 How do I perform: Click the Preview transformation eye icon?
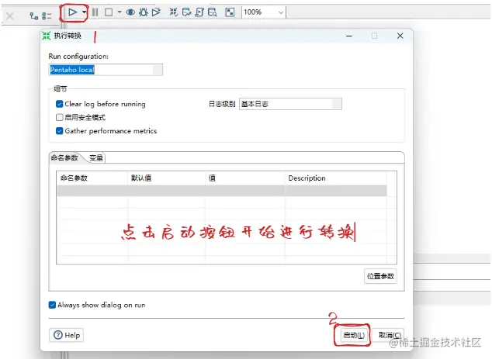(130, 12)
